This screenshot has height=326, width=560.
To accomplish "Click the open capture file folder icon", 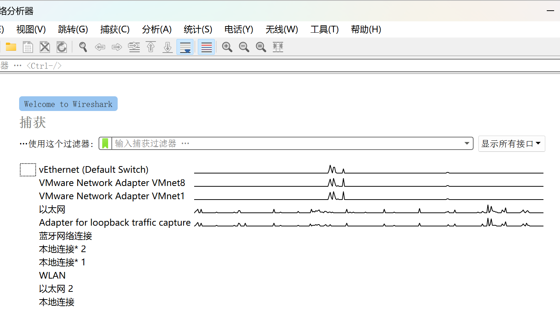I will tap(11, 47).
